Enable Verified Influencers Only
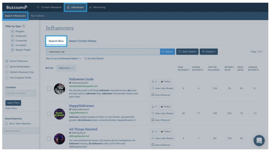Screen dimensions: 272x152 click(x=7, y=72)
